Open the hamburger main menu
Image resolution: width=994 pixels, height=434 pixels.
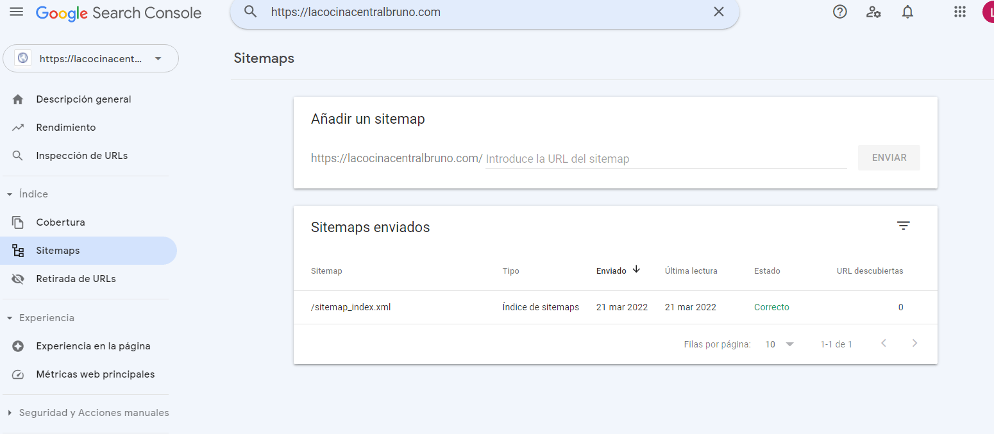tap(16, 12)
